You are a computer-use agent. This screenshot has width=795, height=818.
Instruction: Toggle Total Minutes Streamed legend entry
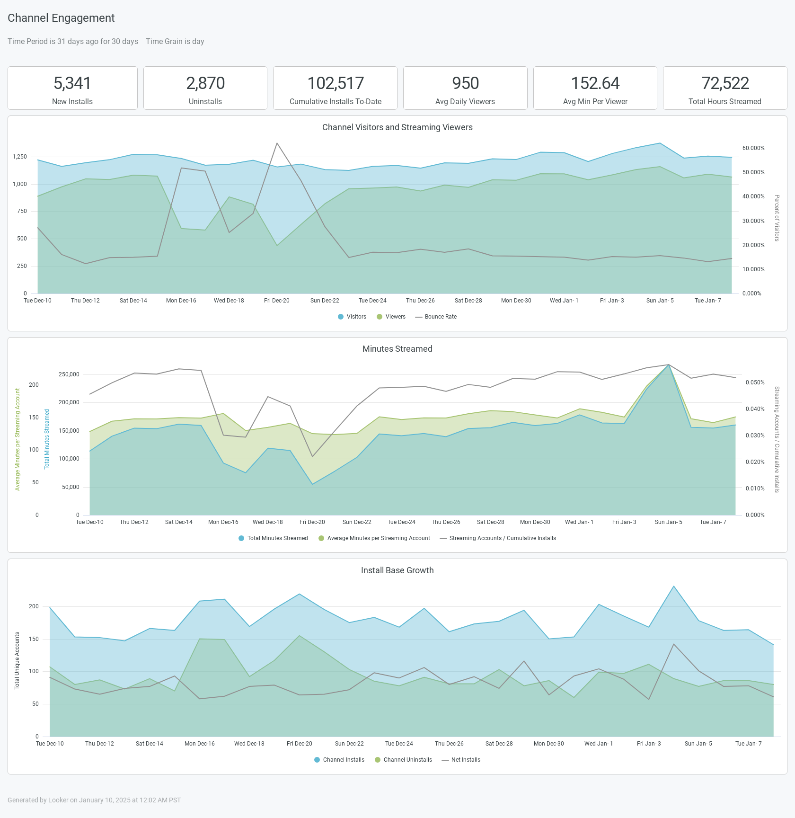273,538
